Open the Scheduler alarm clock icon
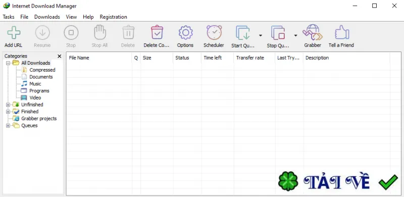Screen dimensions: 404x197 pos(214,32)
